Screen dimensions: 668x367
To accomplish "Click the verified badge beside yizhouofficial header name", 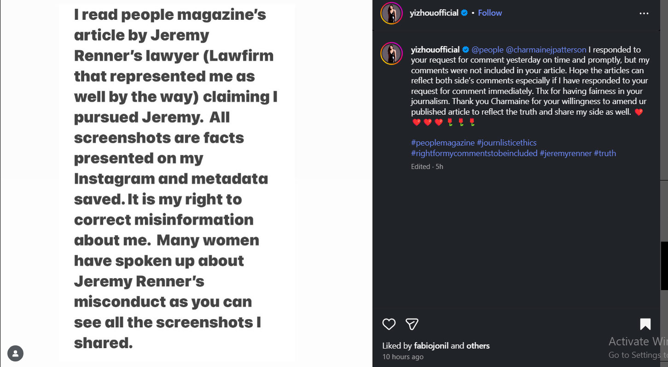I will pos(465,13).
